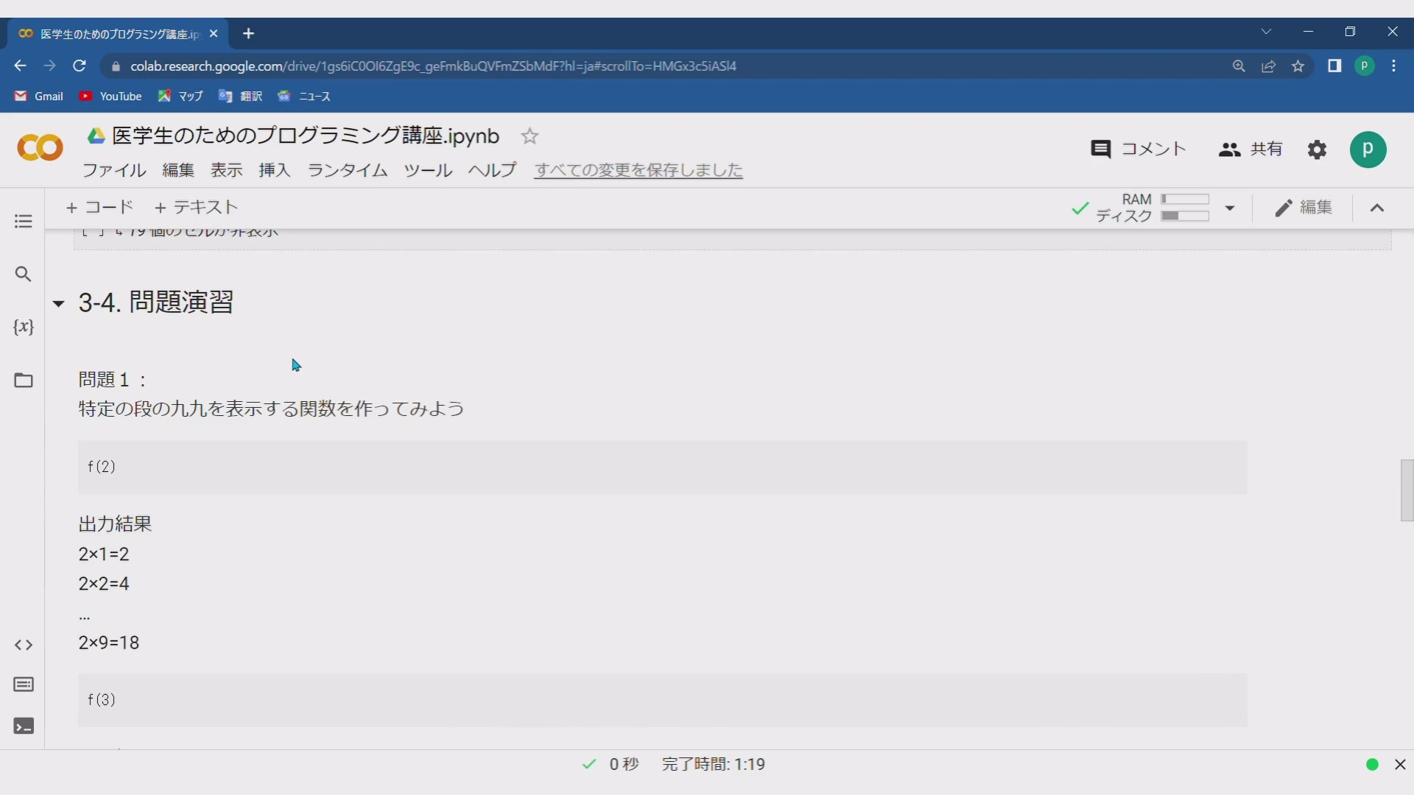Collapse the header with the chevron up
Image resolution: width=1414 pixels, height=795 pixels.
coord(1376,208)
